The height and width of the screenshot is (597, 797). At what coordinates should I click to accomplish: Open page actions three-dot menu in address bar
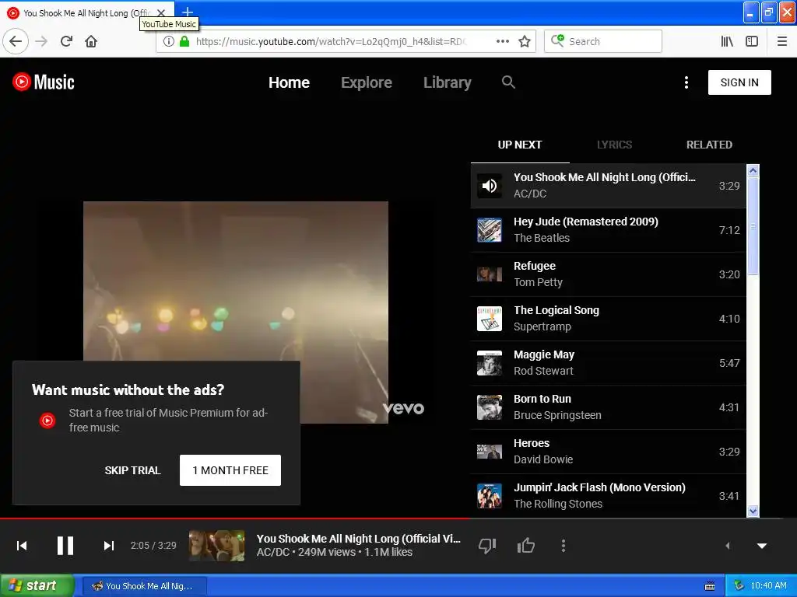coord(503,42)
